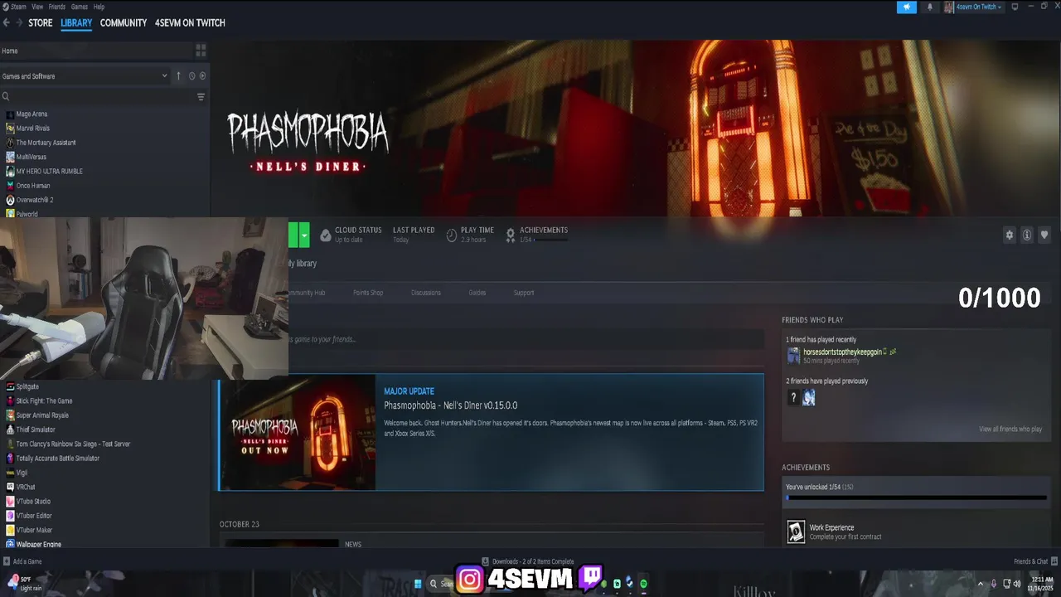Open the game settings gear icon
Screen dimensions: 1061x597
tap(1010, 235)
